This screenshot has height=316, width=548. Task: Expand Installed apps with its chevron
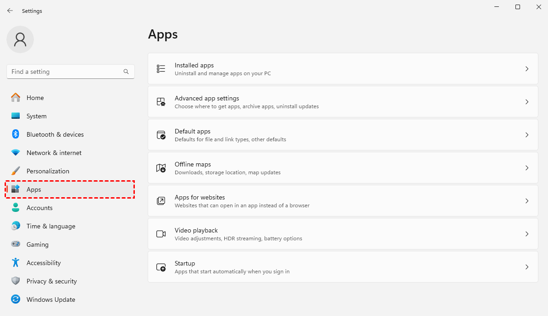point(527,69)
